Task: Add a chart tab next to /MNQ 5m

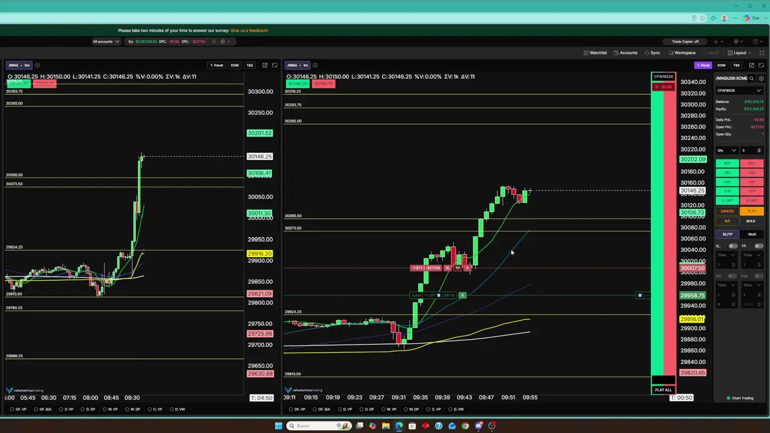Action: point(37,65)
